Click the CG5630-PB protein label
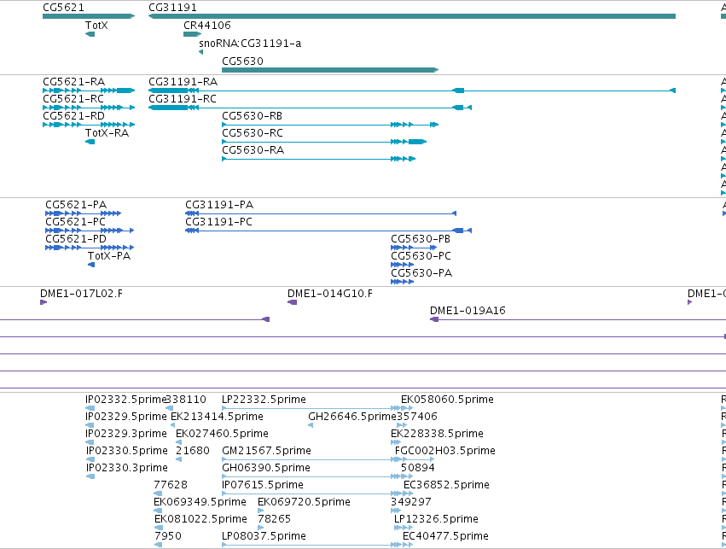Viewport: 726px width, 549px height. (x=421, y=239)
